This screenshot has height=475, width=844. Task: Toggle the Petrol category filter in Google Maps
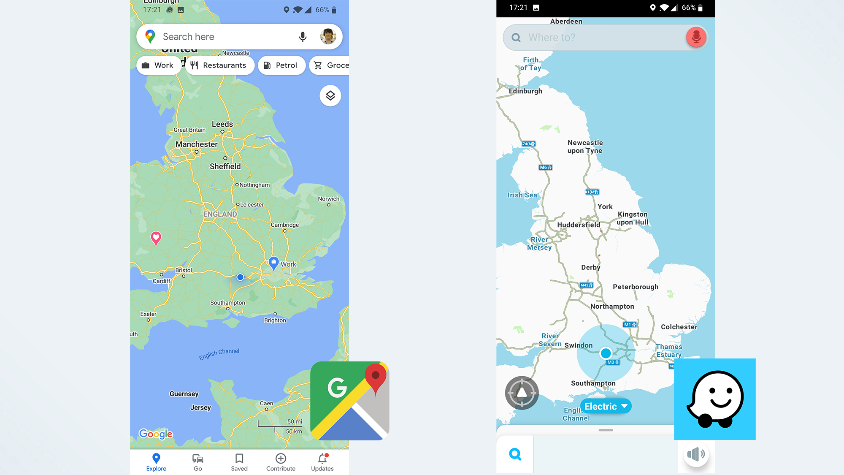click(281, 65)
